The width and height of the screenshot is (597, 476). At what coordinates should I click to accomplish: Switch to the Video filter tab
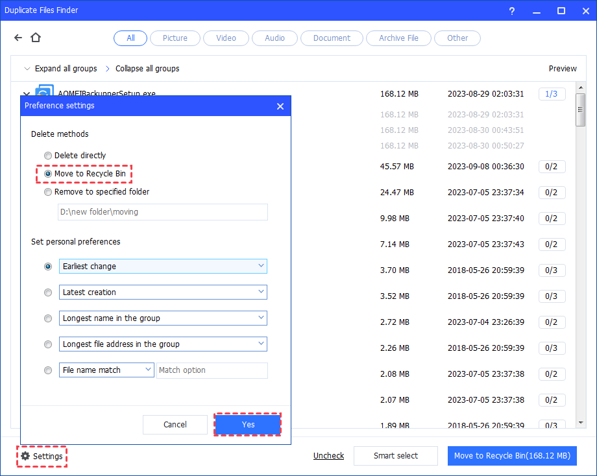point(226,38)
